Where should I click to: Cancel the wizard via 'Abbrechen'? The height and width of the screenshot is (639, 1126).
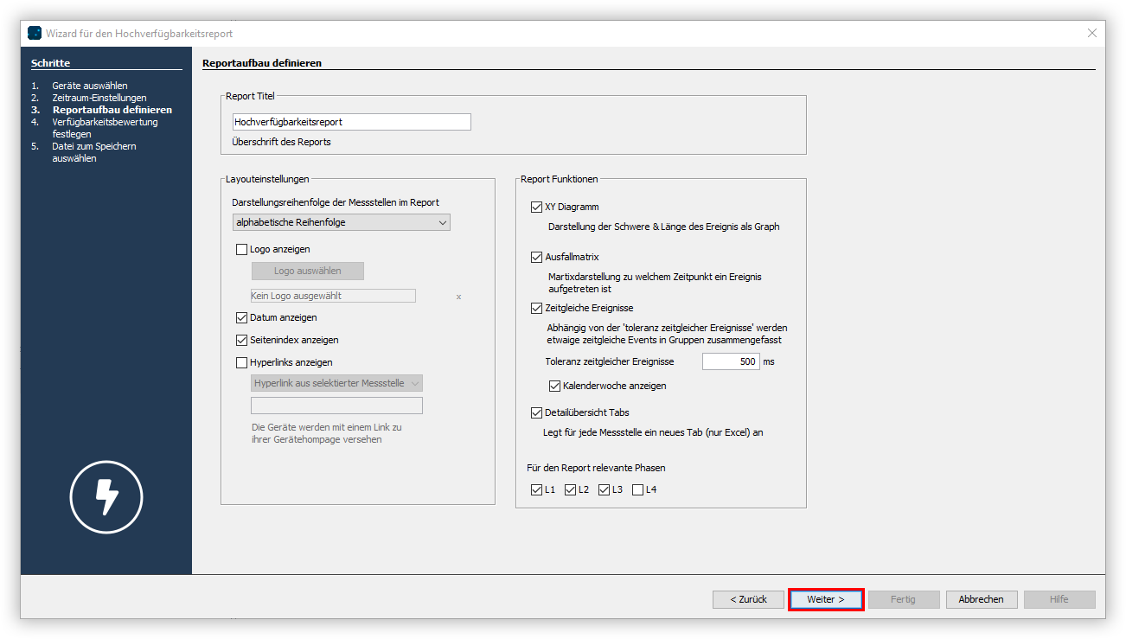point(982,598)
